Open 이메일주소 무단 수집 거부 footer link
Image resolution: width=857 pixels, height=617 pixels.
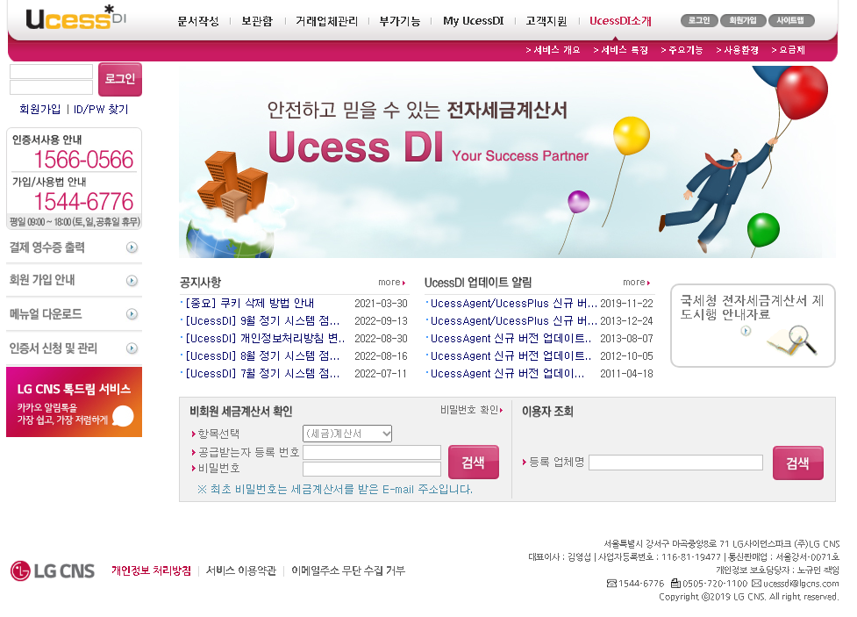pyautogui.click(x=348, y=570)
